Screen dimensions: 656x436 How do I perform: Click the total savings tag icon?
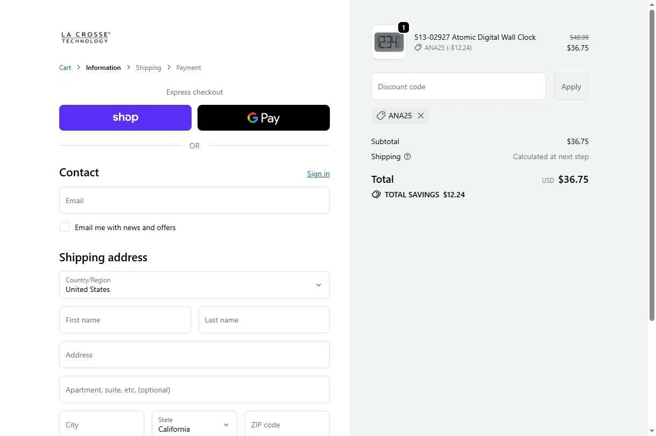point(376,195)
